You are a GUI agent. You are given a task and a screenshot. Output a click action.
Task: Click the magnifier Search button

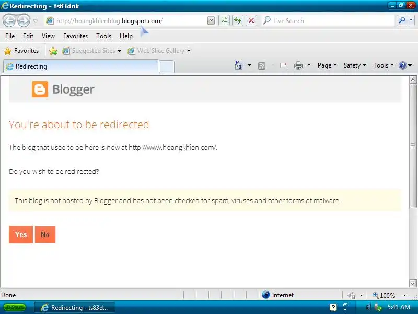coord(402,20)
